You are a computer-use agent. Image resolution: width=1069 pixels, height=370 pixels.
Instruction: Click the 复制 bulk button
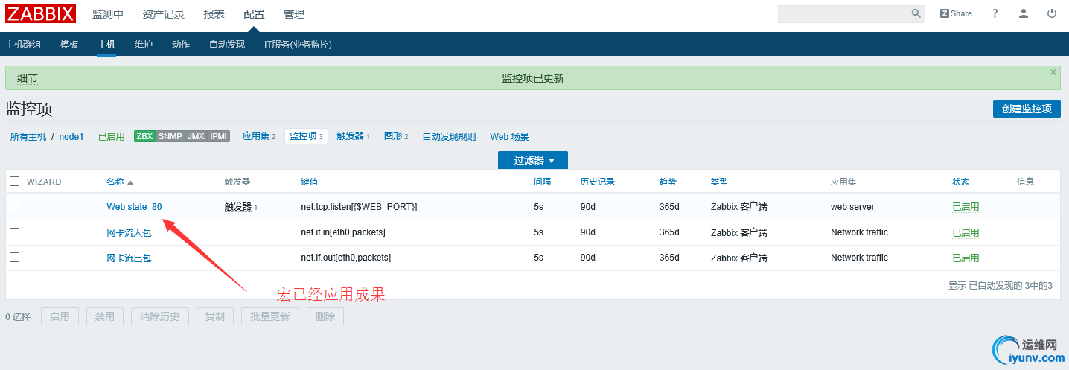coord(215,316)
